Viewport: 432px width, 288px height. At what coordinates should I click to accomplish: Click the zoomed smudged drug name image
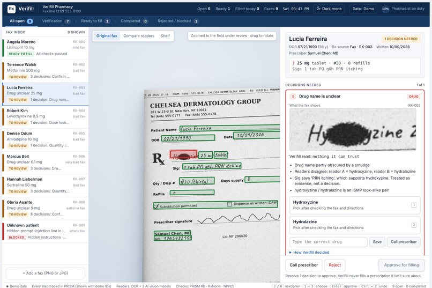point(353,129)
